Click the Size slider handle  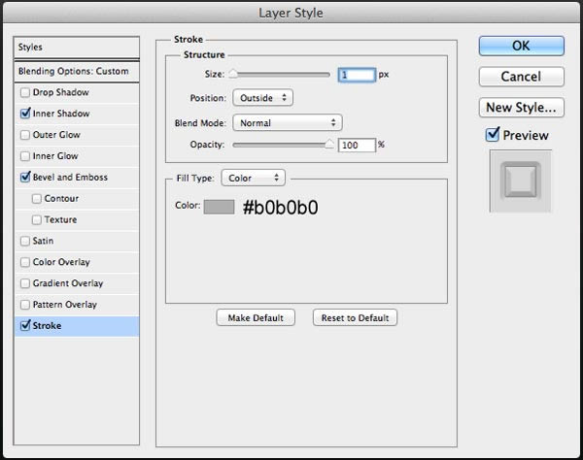[233, 74]
